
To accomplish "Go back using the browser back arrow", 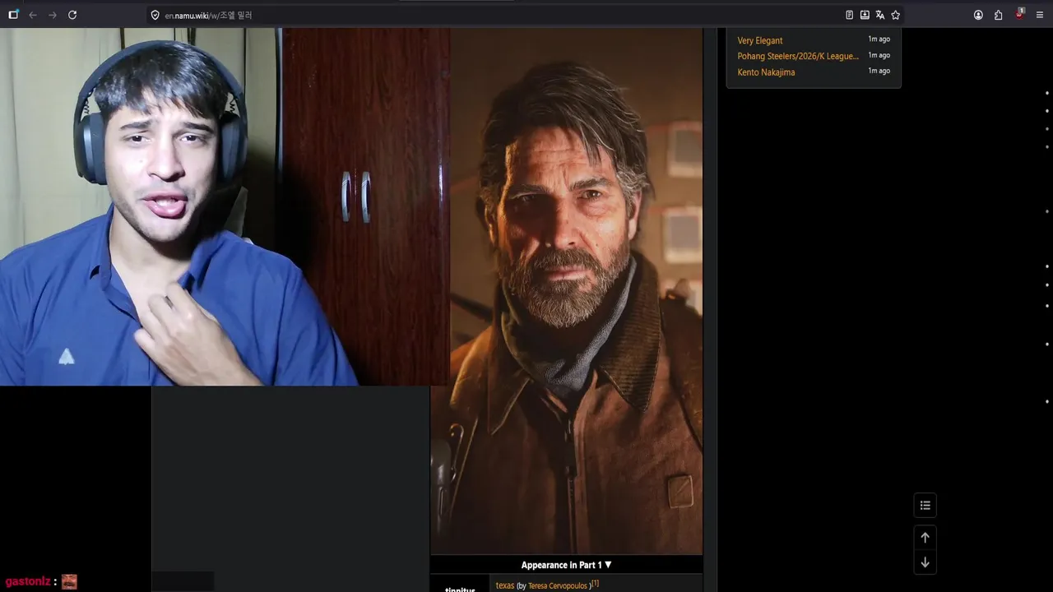I will (x=33, y=15).
